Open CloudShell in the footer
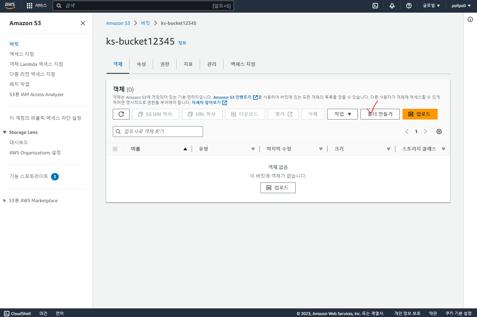 pos(17,313)
